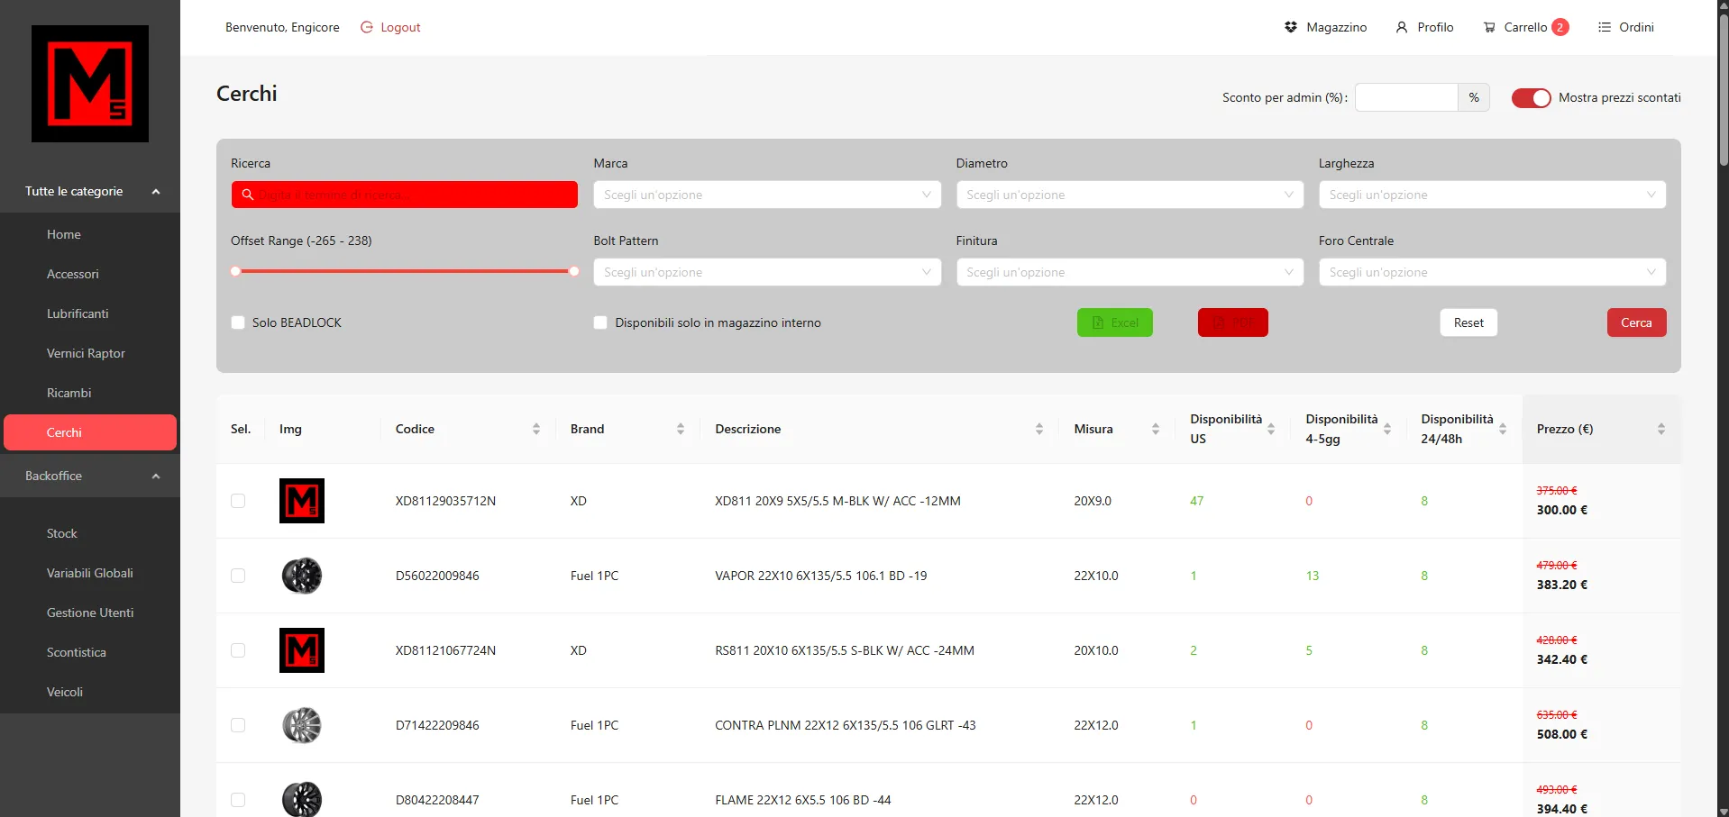
Task: Export results with the Excel button
Action: pyautogui.click(x=1114, y=322)
